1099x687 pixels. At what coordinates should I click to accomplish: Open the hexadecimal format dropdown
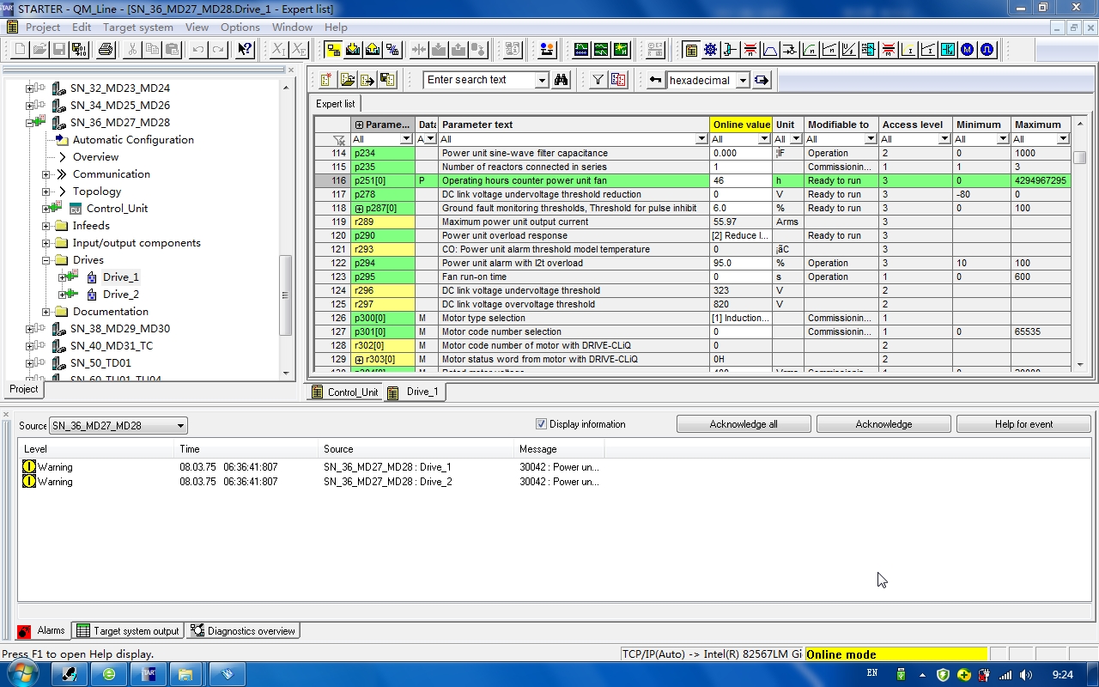pyautogui.click(x=743, y=81)
